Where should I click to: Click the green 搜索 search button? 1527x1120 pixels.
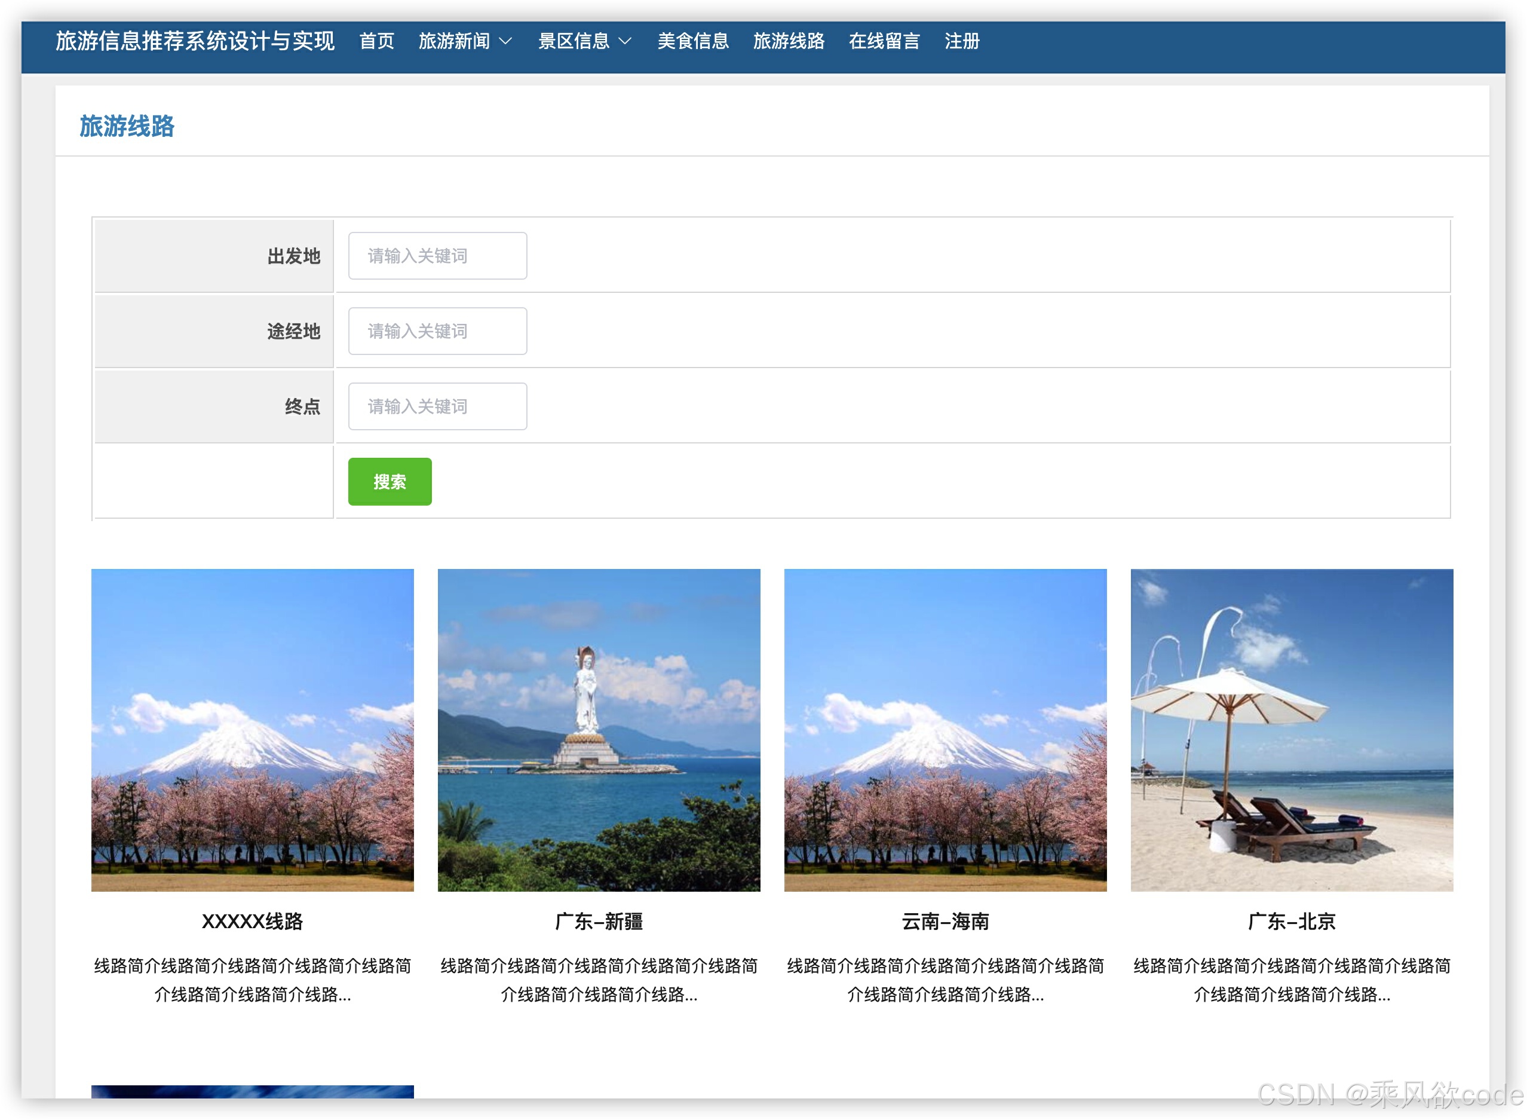(x=389, y=481)
